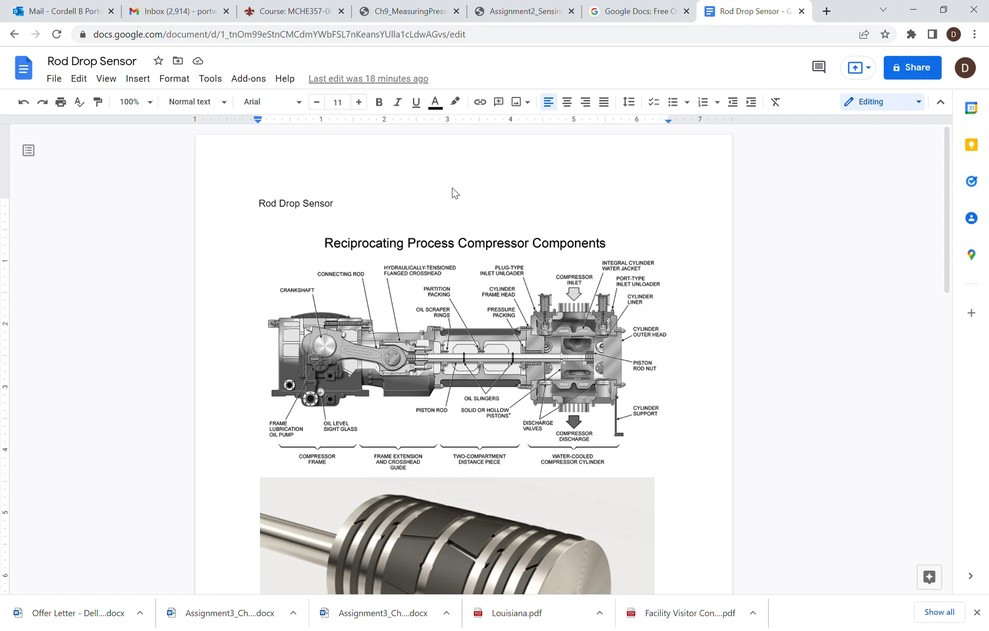Open the Format menu
The image size is (989, 631).
coord(174,78)
